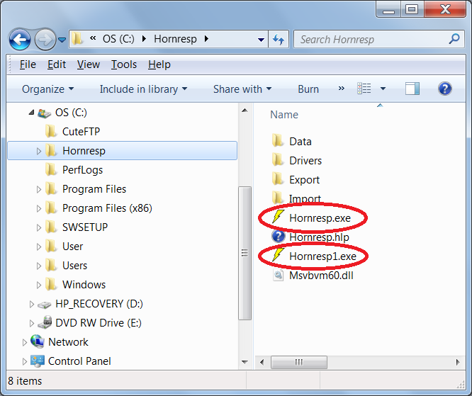
Task: Click the file list horizontal scroll thumb
Action: pos(298,362)
